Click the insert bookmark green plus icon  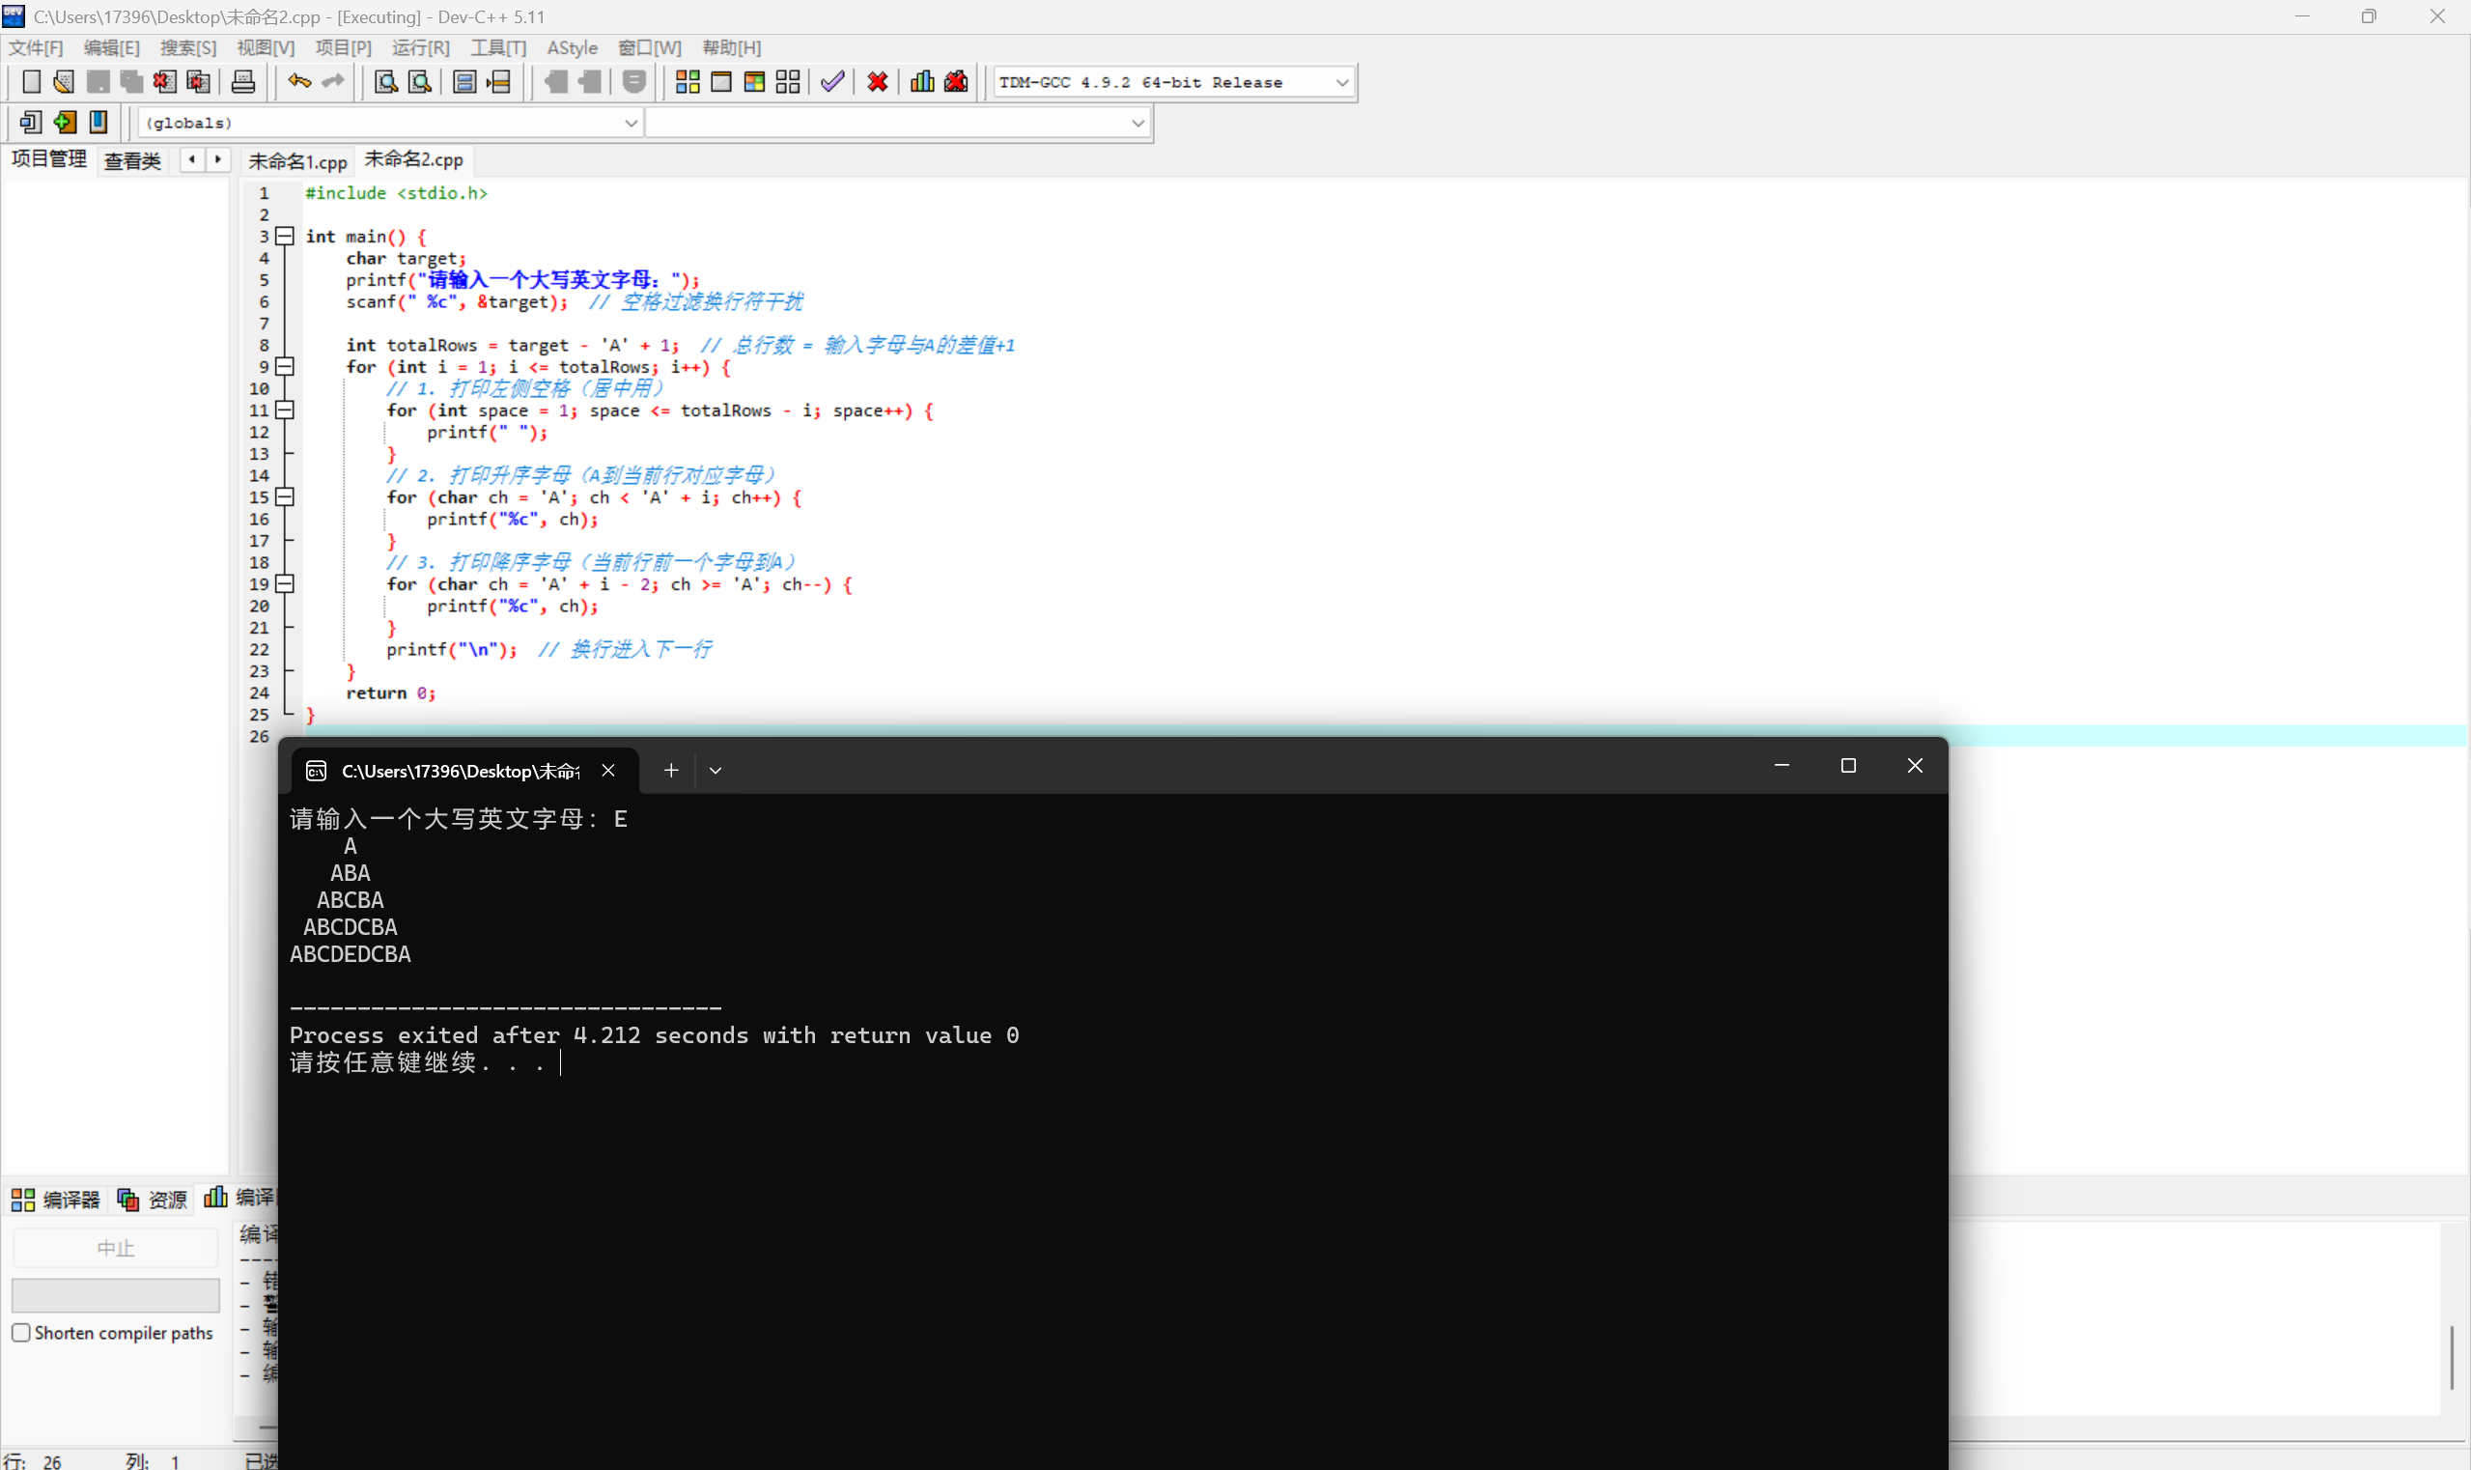[66, 122]
